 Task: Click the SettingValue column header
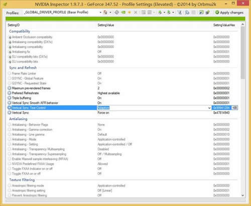pos(106,25)
